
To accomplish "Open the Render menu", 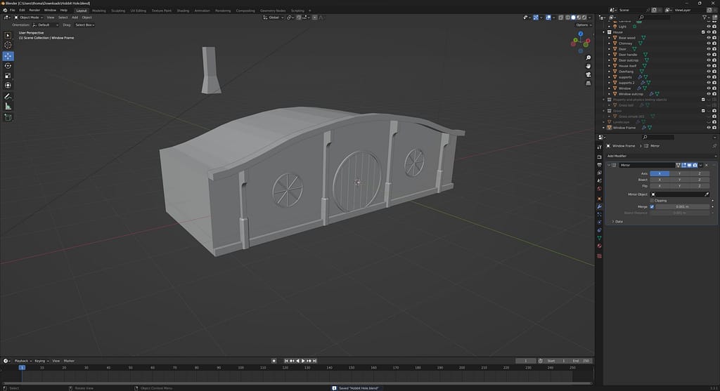I will pos(34,11).
